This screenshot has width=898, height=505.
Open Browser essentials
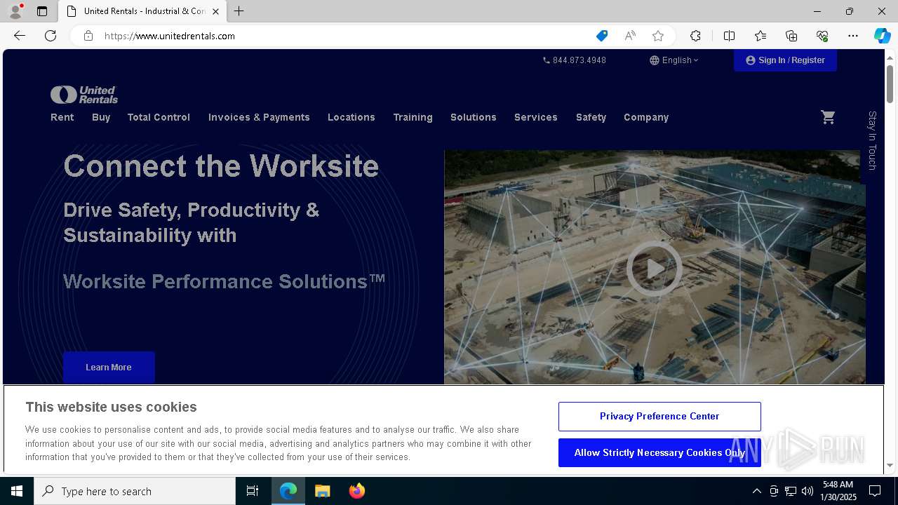822,36
